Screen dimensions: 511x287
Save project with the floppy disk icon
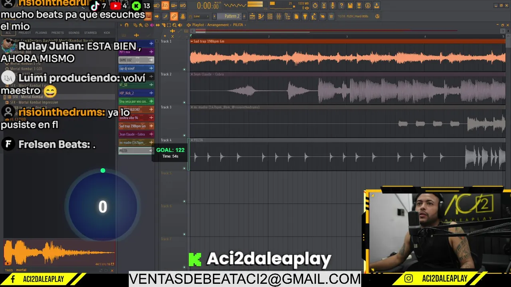pos(350,6)
